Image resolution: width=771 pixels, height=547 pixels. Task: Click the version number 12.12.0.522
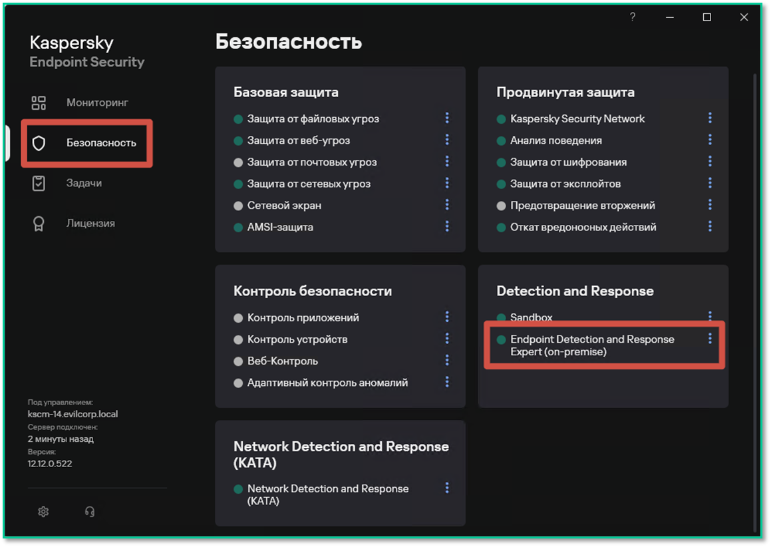[50, 463]
